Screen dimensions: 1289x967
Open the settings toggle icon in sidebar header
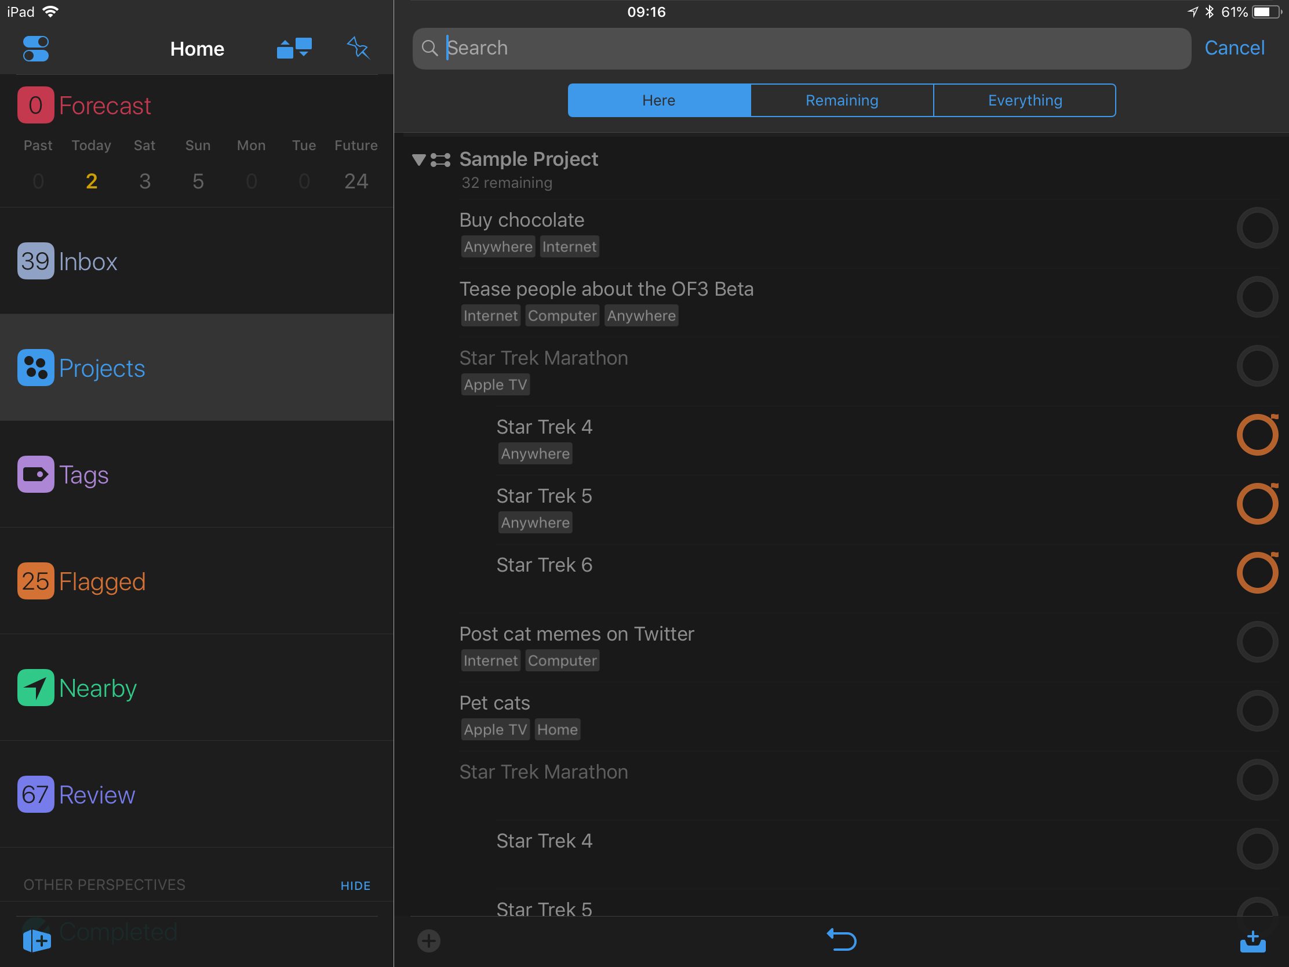[35, 48]
